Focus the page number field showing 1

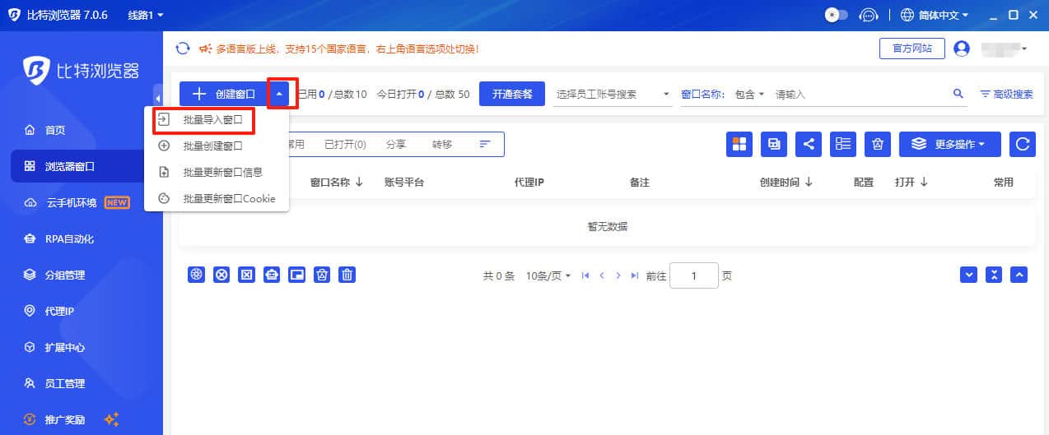coord(694,276)
